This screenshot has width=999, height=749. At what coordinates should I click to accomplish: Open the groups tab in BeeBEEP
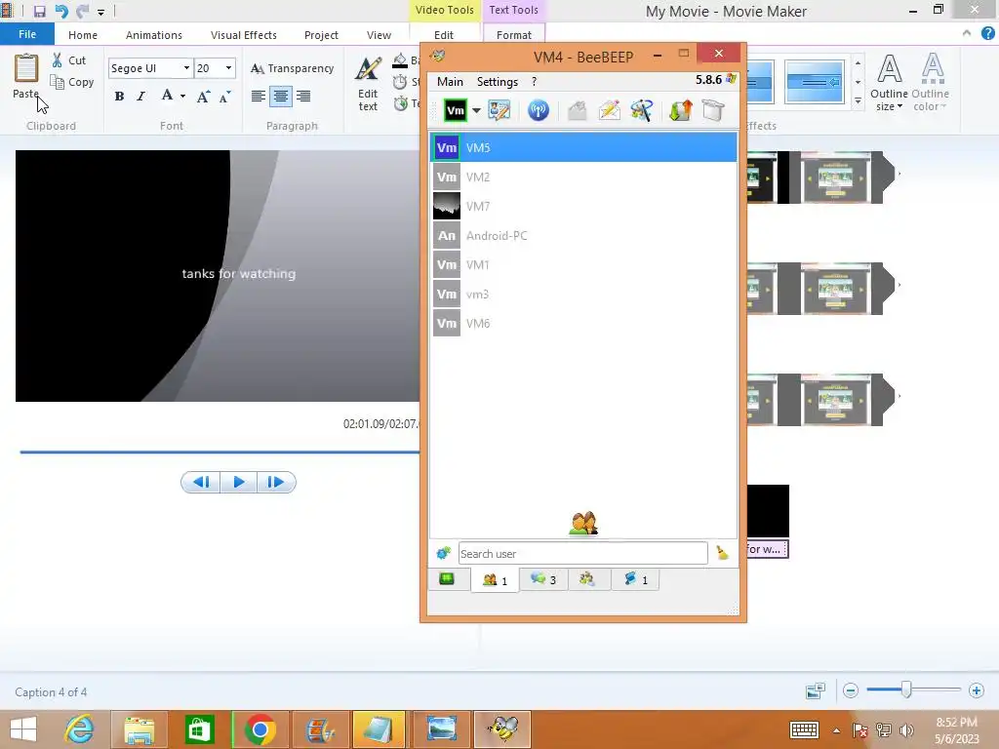[x=586, y=579]
